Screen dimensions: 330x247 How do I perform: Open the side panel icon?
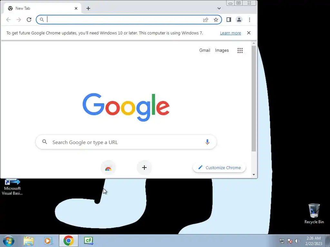[x=229, y=20]
